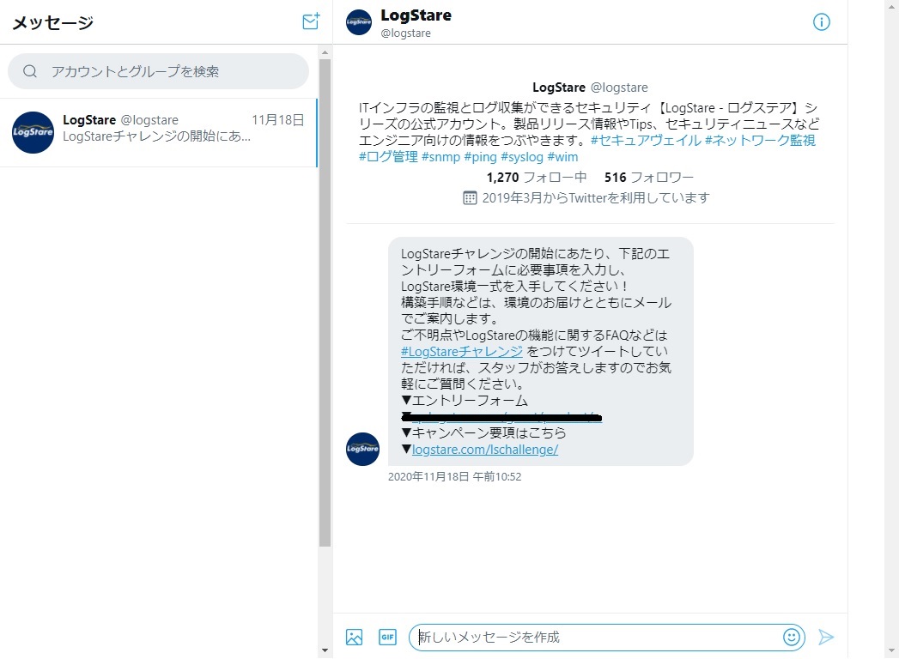Click the メッセージ heading
The height and width of the screenshot is (659, 899).
click(52, 23)
